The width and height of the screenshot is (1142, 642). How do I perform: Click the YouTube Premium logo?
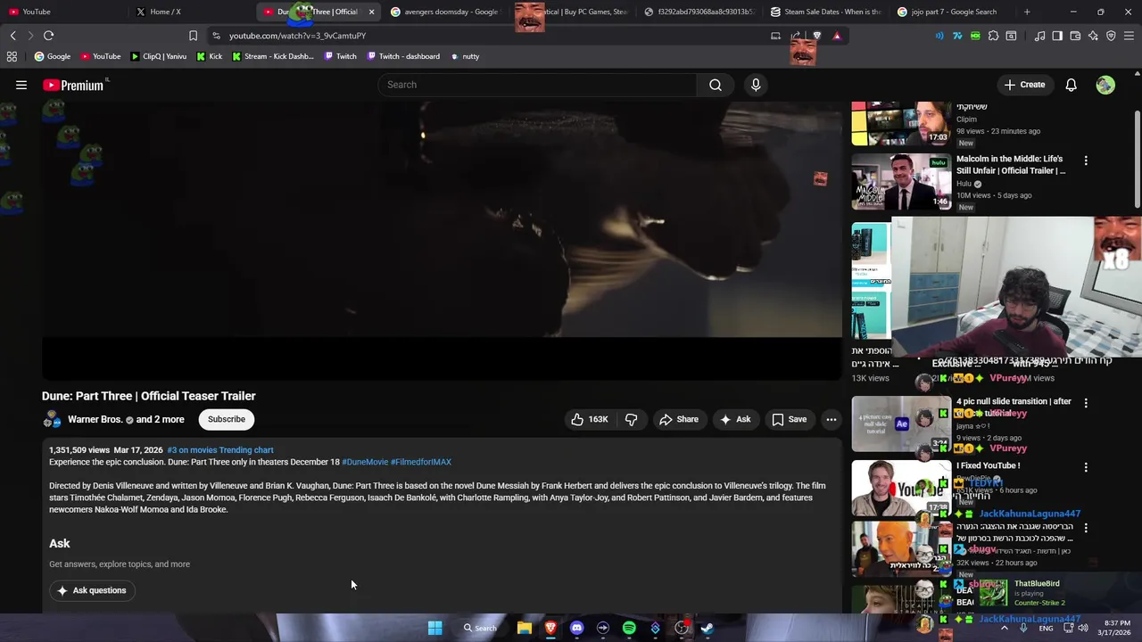coord(73,86)
